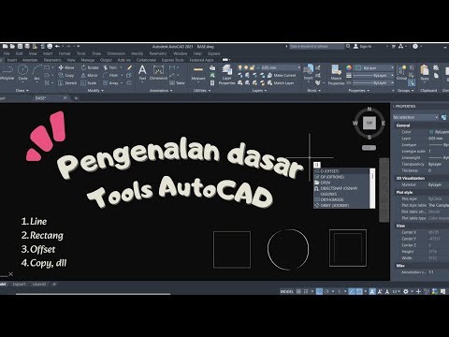Select the Polyline draw tool
The width and height of the screenshot is (449, 337).
tap(7, 72)
